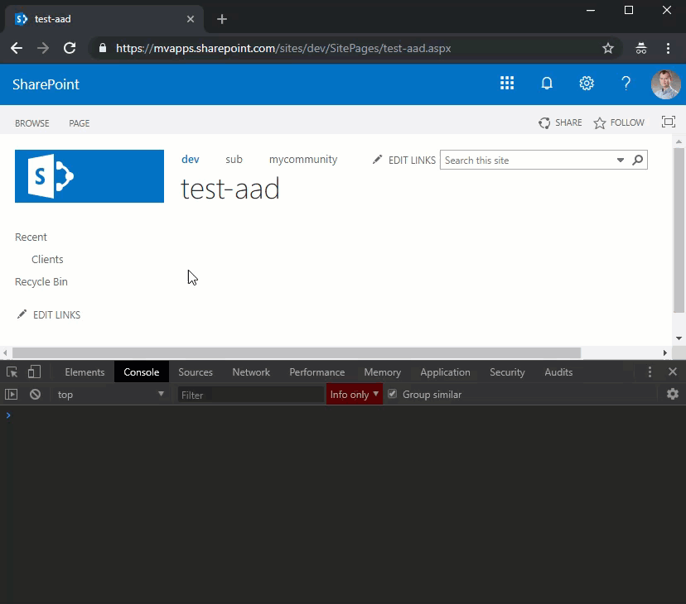Open the SharePoint app launcher grid

[507, 83]
